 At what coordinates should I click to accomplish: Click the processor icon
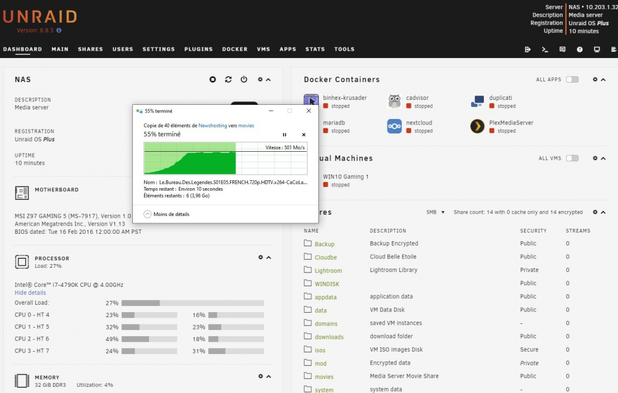22,262
